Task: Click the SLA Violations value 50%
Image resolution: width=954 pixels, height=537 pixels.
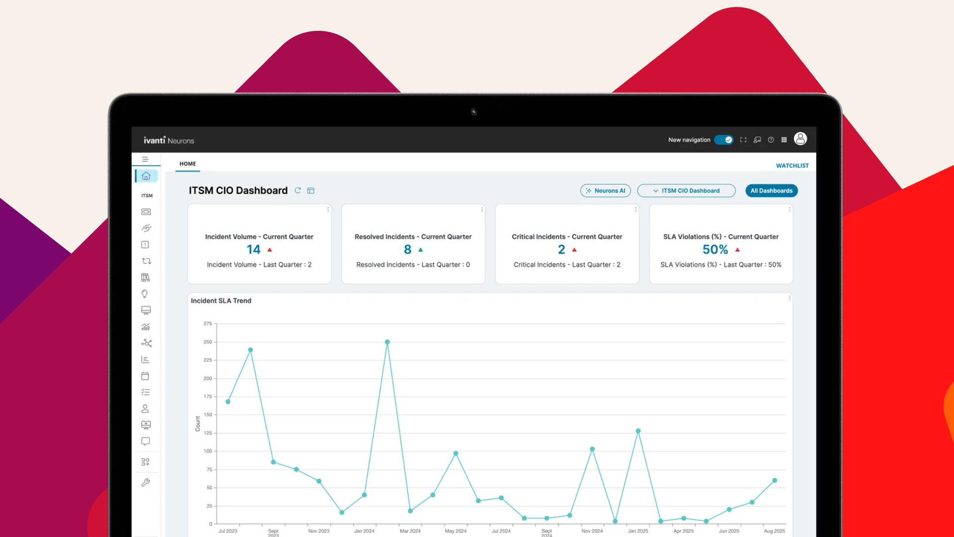Action: 715,250
